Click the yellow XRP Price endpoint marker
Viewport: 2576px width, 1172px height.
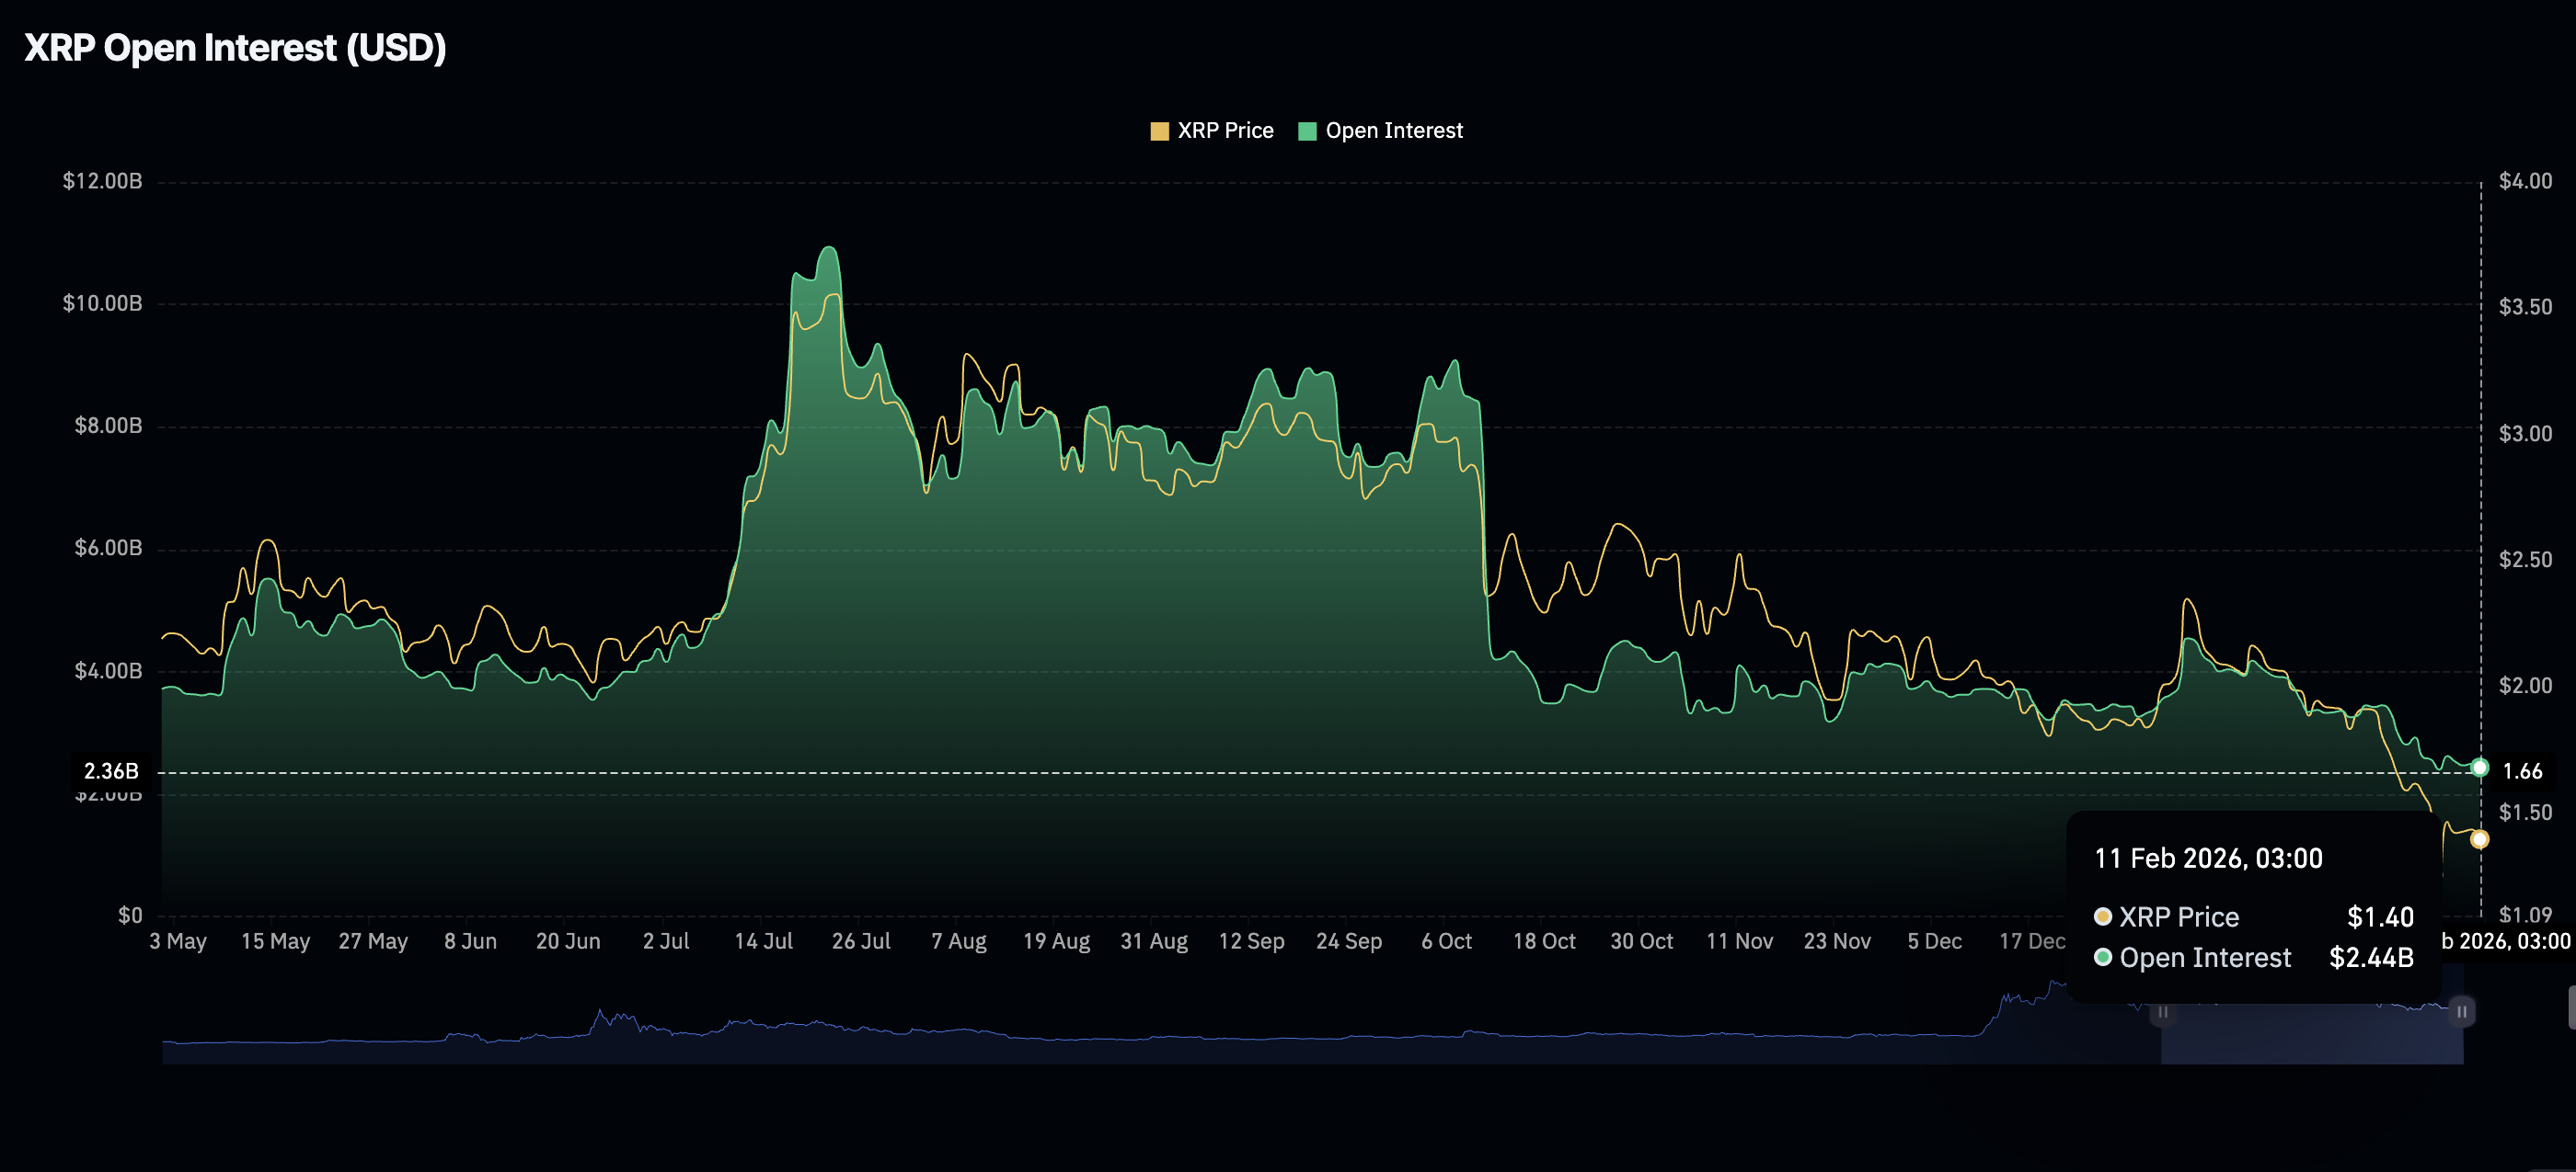(2479, 839)
